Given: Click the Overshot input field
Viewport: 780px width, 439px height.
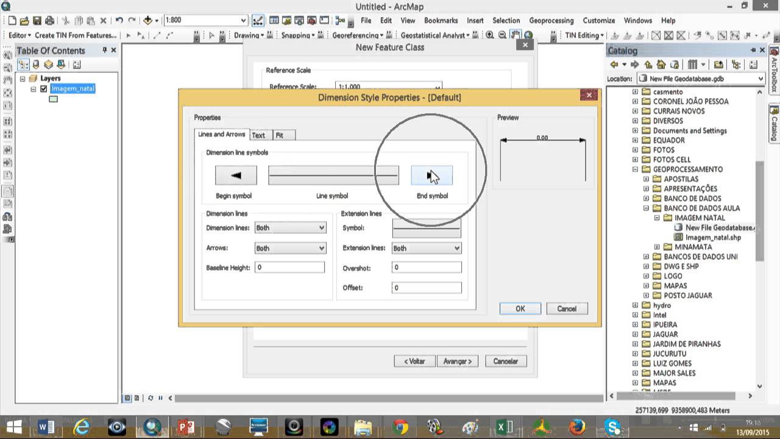Looking at the screenshot, I should click(427, 267).
